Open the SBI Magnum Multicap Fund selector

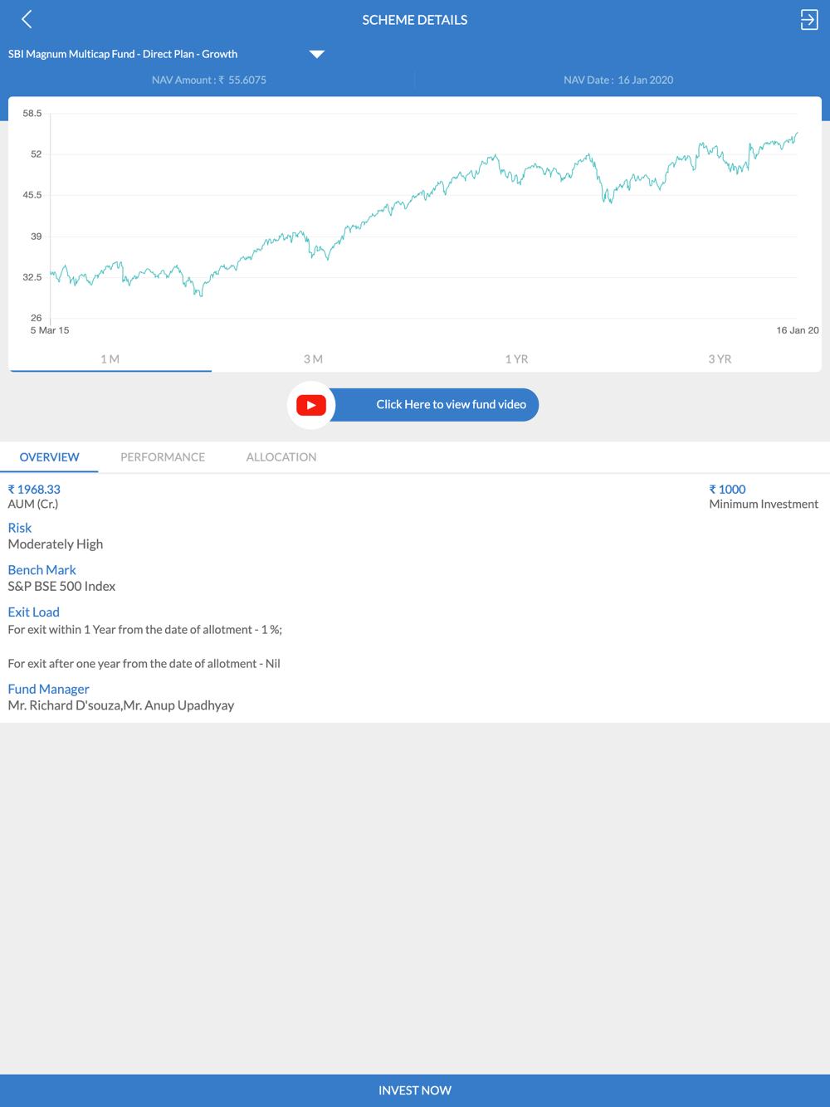[123, 54]
